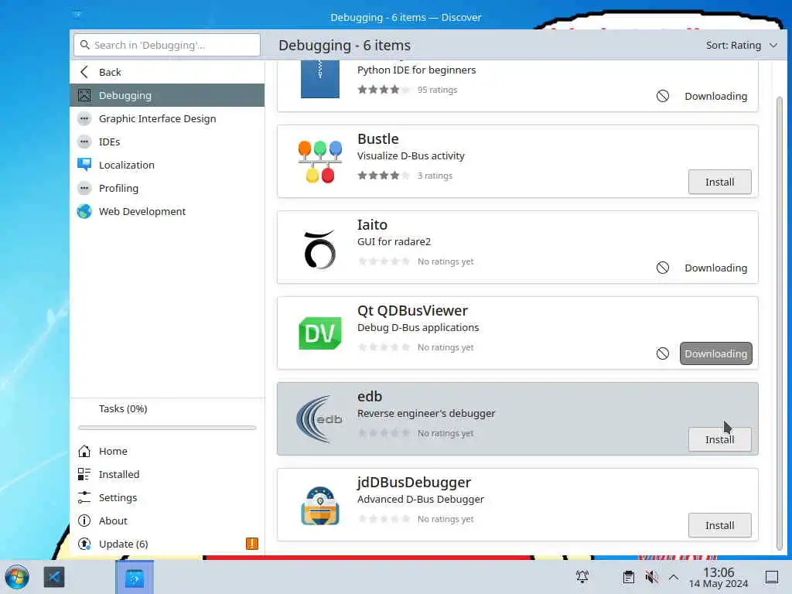Open the clipboard tray icon
The image size is (792, 594).
click(628, 576)
